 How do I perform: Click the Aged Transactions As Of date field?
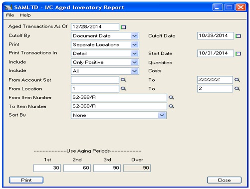tap(95, 27)
